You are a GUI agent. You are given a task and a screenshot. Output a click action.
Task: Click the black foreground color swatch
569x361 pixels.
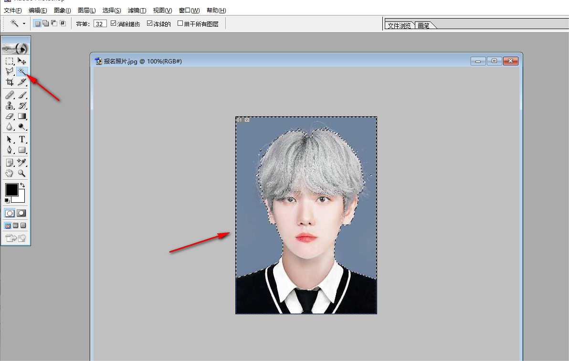click(11, 189)
